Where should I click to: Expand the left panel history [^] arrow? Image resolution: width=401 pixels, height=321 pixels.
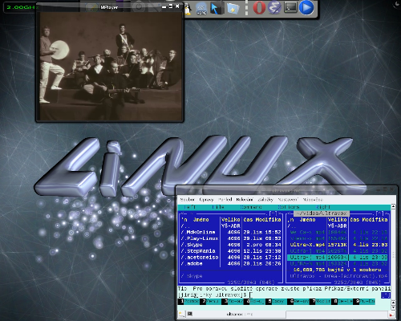click(x=273, y=213)
